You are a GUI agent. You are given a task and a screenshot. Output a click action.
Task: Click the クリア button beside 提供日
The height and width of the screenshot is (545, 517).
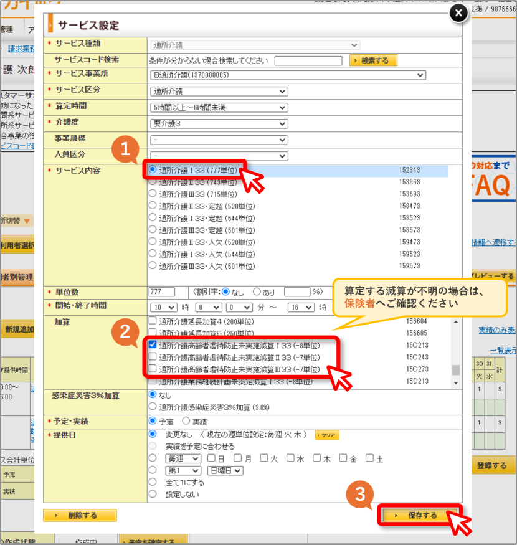click(327, 435)
